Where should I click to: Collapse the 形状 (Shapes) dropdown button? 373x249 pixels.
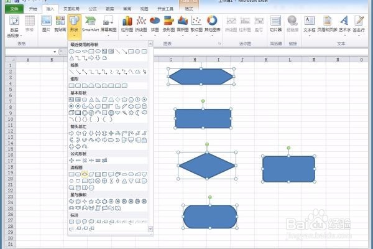[x=74, y=27]
